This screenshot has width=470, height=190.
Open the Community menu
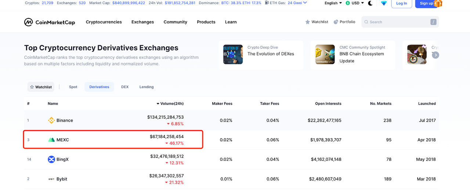click(x=176, y=22)
